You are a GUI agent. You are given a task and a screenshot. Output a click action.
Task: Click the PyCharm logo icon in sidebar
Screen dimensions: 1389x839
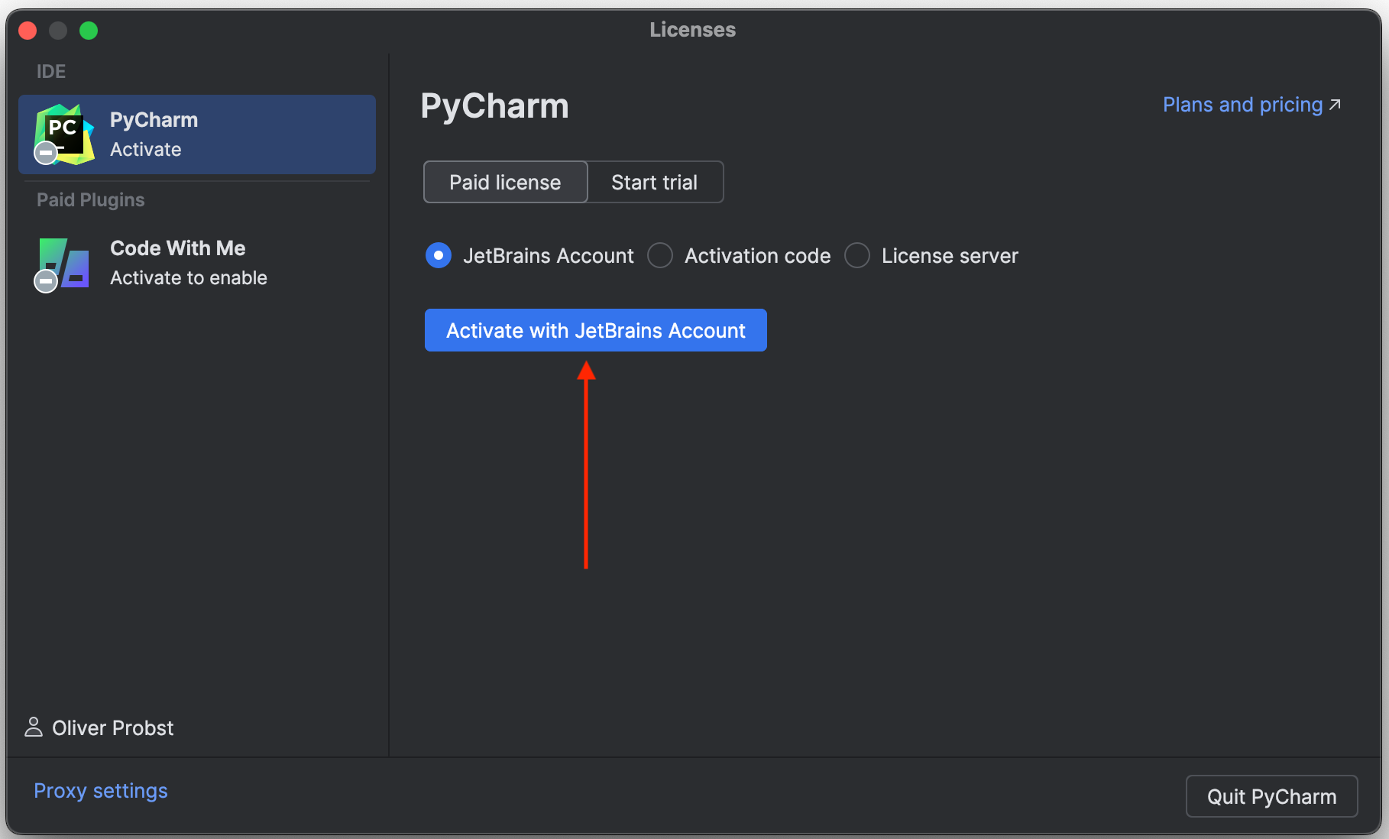point(64,134)
